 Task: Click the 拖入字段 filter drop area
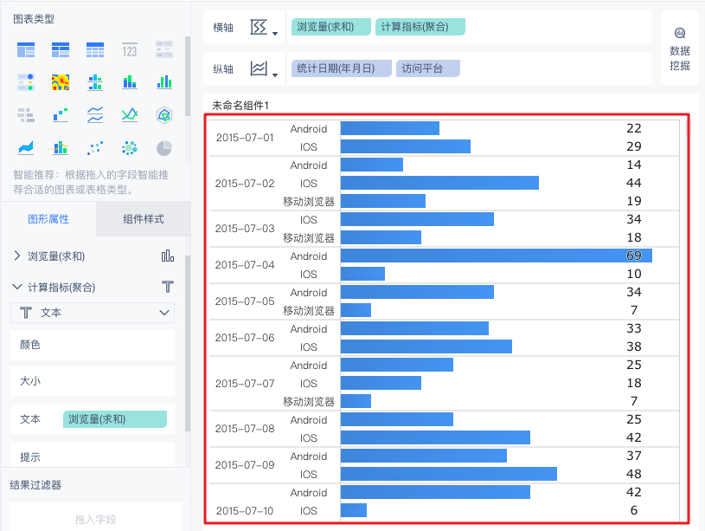coord(95,517)
